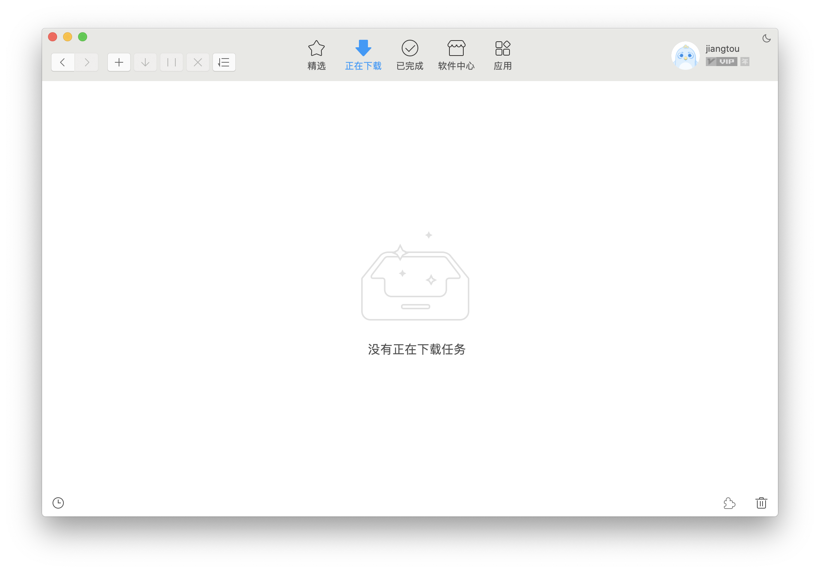
Task: Toggle dark mode with the moon icon
Action: click(766, 38)
